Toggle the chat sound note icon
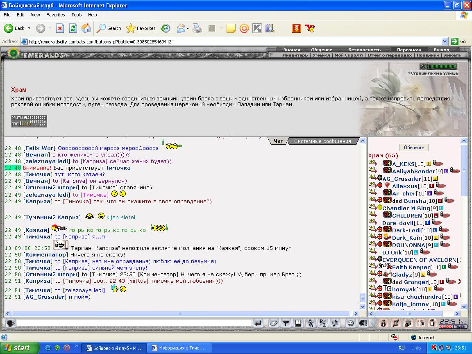The image size is (472, 354). click(x=335, y=323)
